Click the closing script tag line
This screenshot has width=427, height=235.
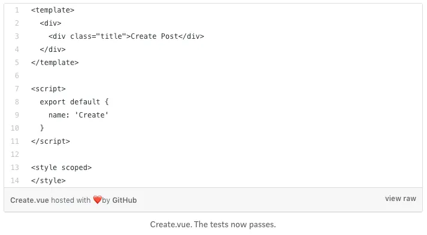(x=50, y=141)
